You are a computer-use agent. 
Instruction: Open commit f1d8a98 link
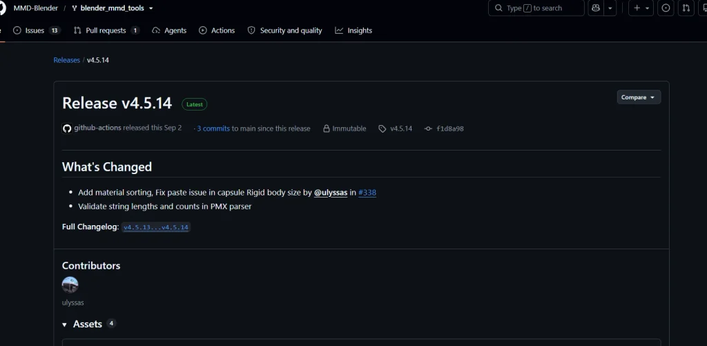coord(450,128)
